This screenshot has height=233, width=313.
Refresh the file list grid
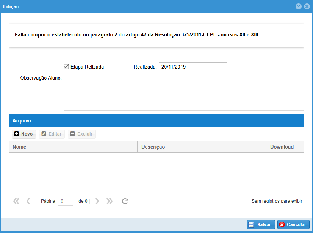pos(125,201)
